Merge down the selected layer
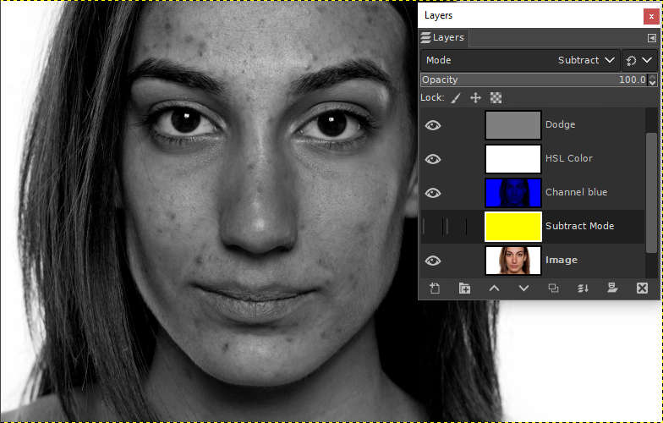Screen dimensions: 663x423 (x=583, y=288)
